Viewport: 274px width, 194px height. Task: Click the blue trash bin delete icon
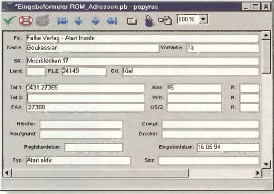pyautogui.click(x=149, y=21)
